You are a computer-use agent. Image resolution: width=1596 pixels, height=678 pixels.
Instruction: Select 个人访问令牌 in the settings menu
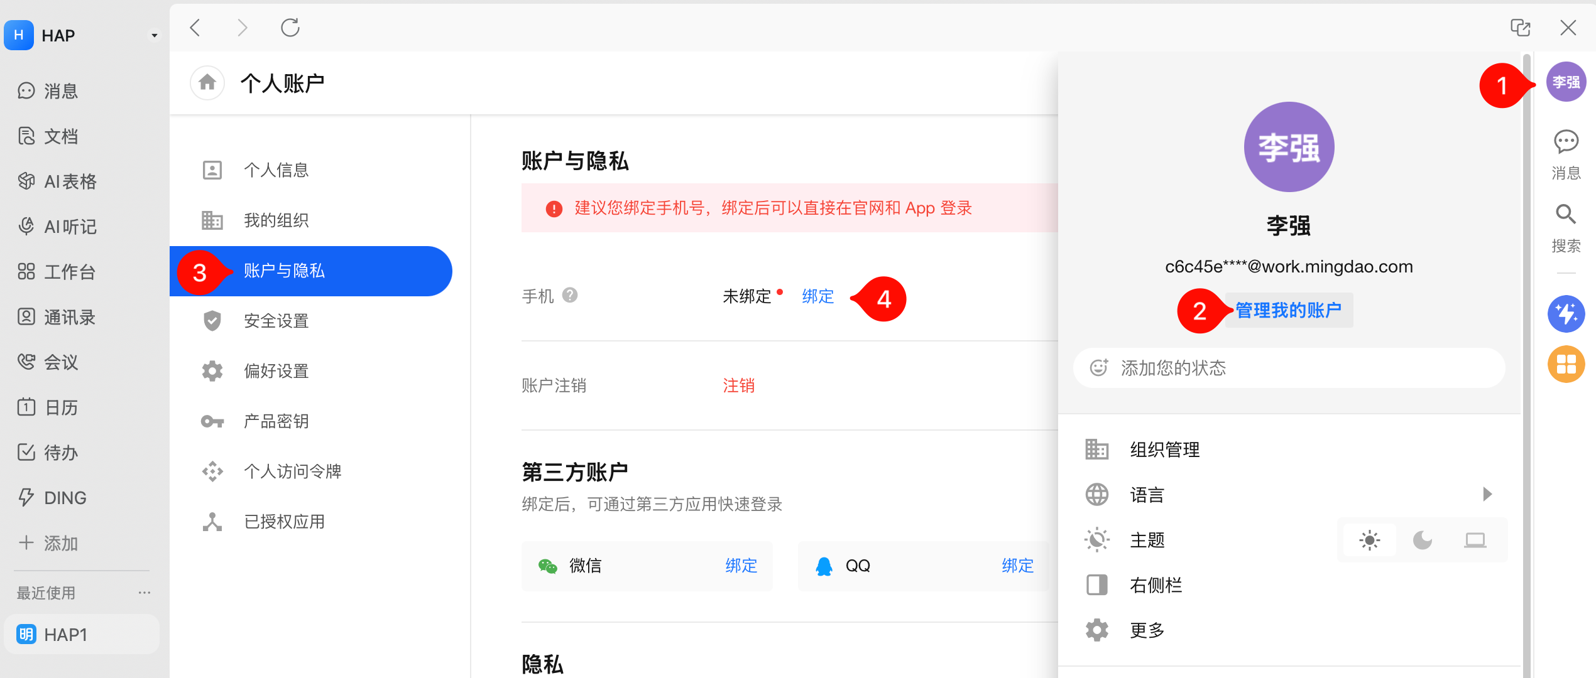(x=311, y=471)
